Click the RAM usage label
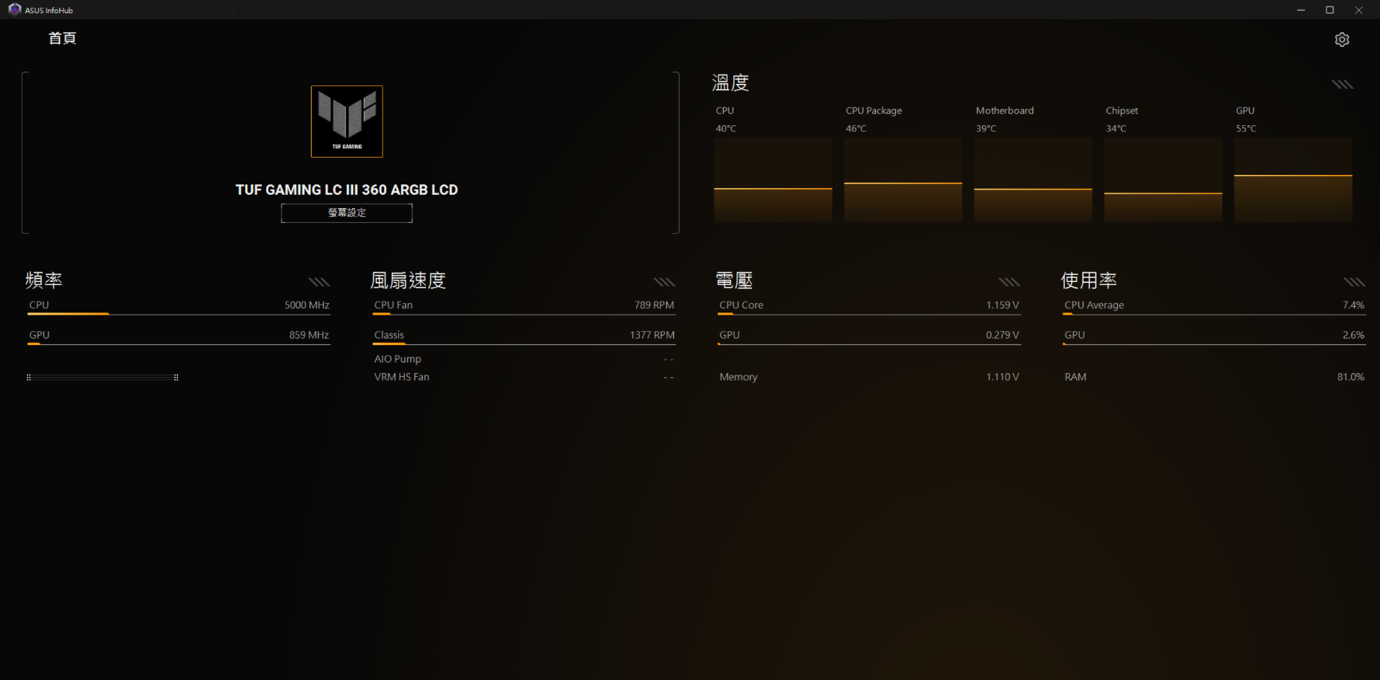The image size is (1380, 680). point(1075,377)
